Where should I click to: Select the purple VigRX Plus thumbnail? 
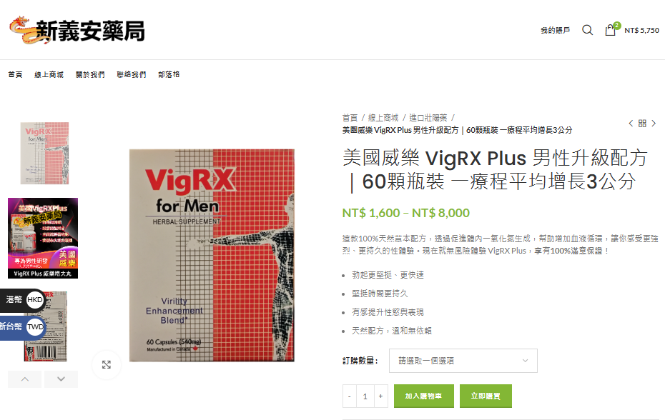[43, 238]
